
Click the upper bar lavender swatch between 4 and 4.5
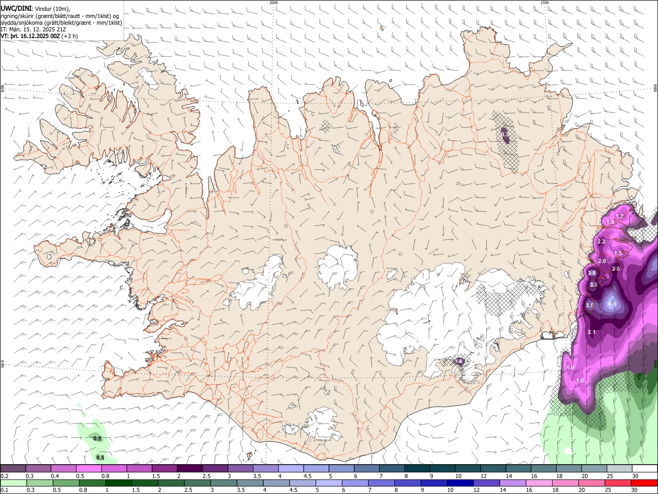click(290, 469)
